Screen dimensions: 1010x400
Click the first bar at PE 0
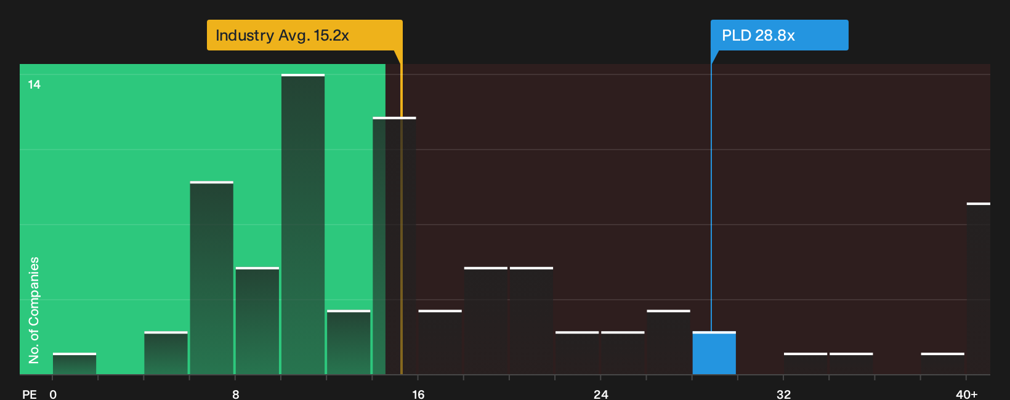point(75,364)
